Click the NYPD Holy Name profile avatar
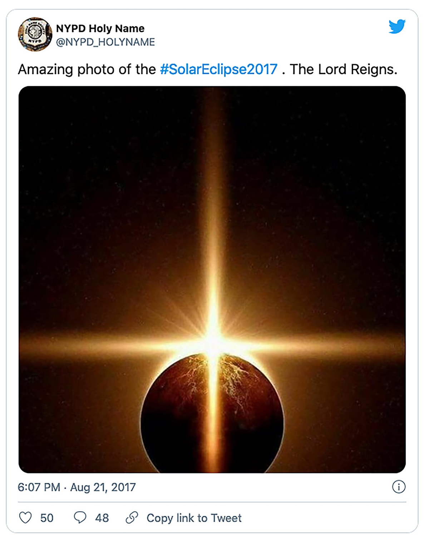429x543 pixels. (x=35, y=34)
